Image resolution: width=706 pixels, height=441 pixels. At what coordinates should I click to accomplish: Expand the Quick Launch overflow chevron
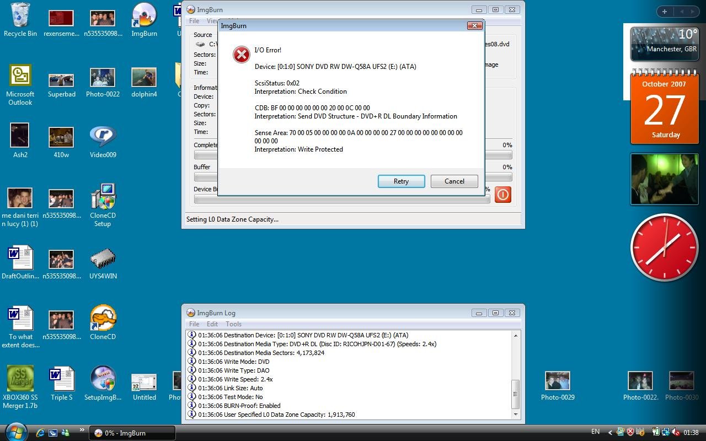(x=82, y=430)
